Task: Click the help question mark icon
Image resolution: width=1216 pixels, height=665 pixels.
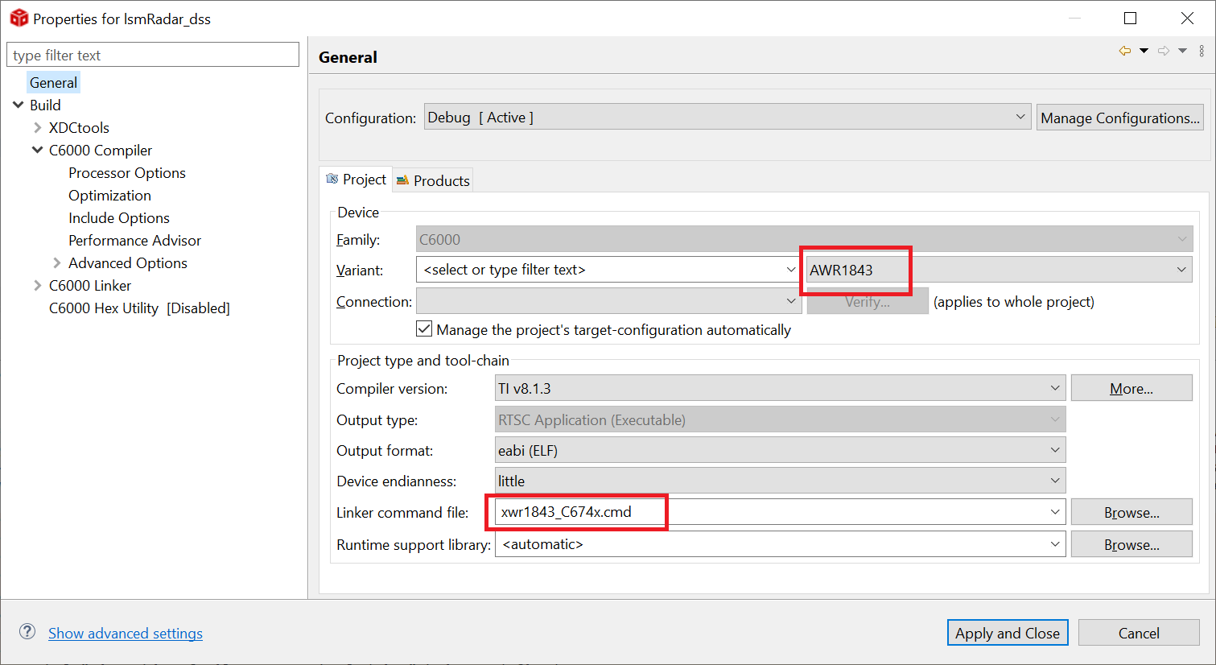Action: coord(27,632)
